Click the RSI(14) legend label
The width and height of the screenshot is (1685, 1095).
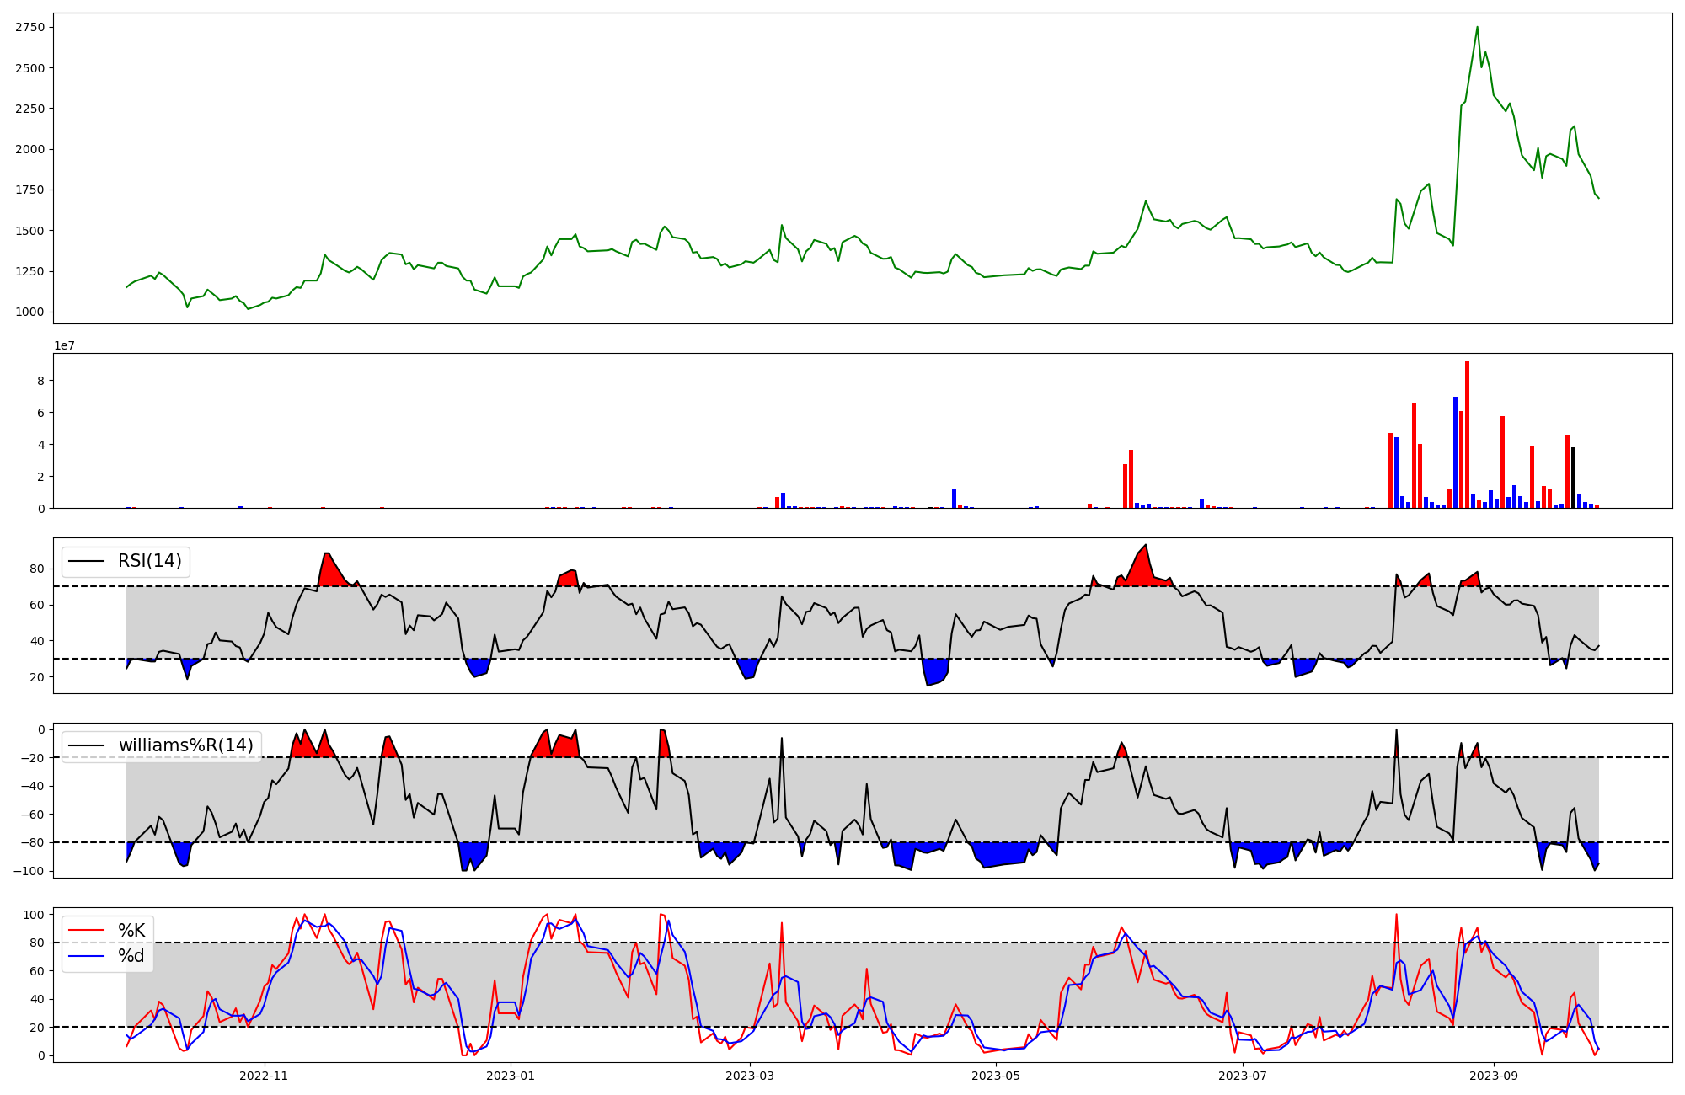point(149,561)
